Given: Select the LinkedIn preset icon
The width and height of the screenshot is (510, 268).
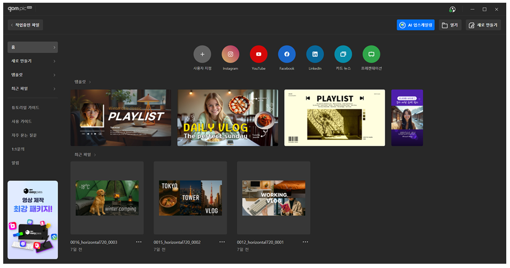Looking at the screenshot, I should point(315,54).
